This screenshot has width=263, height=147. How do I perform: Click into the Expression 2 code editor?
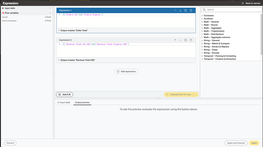point(126,50)
